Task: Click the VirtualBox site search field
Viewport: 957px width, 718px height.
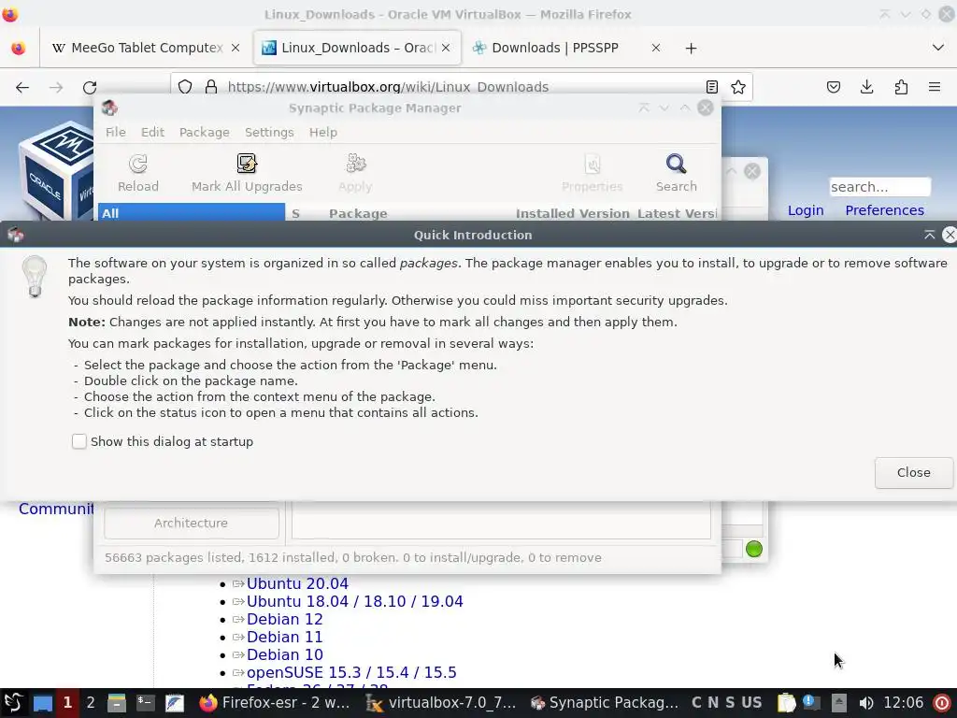Action: point(879,187)
